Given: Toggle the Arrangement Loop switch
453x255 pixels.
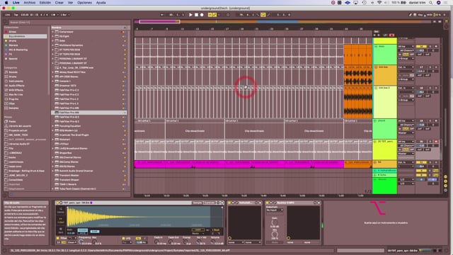Looking at the screenshot, I should coord(263,15).
